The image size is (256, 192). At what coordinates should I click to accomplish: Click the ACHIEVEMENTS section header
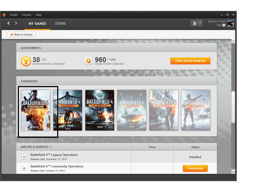[31, 48]
